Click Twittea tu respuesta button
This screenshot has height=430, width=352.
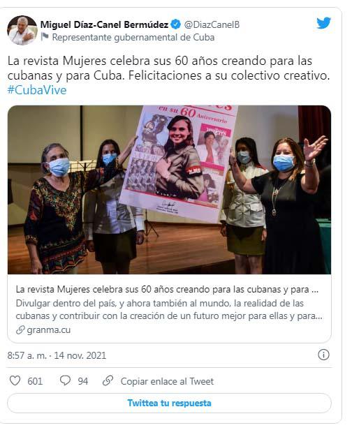[169, 403]
